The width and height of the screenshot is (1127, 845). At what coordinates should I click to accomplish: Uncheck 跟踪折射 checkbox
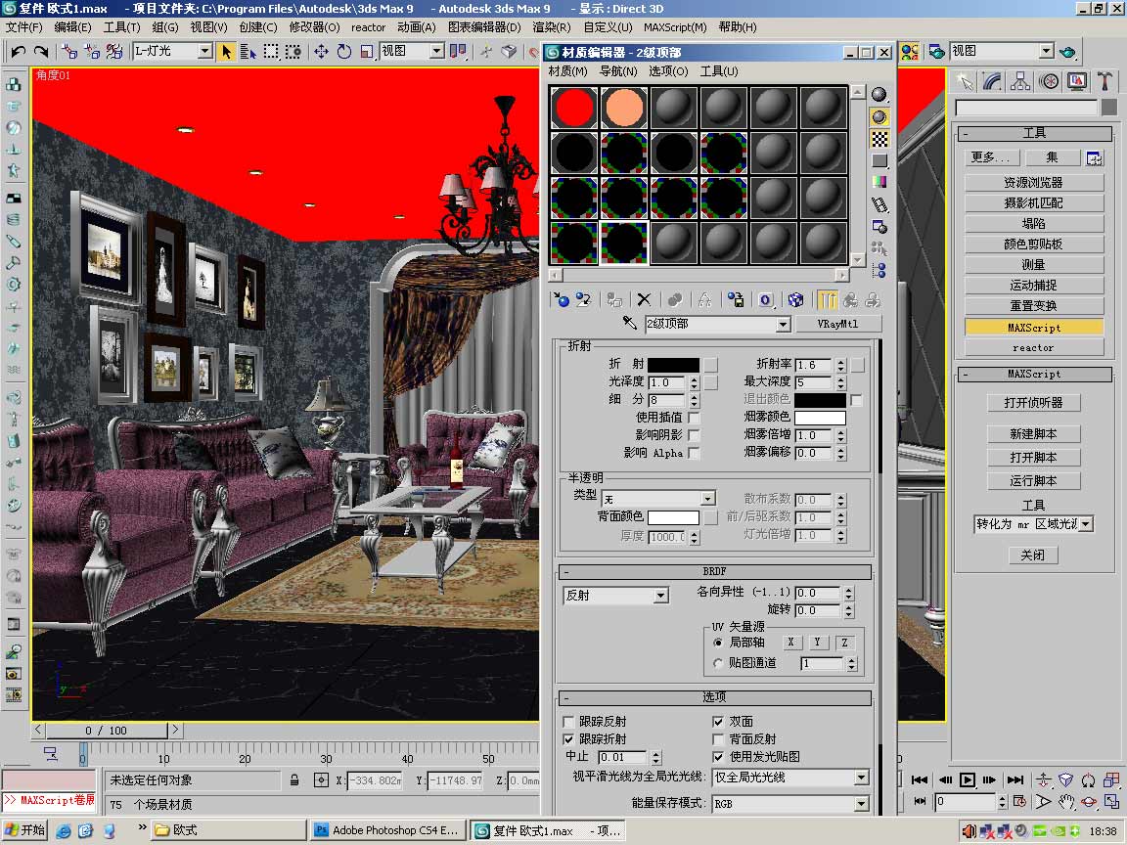click(x=568, y=739)
